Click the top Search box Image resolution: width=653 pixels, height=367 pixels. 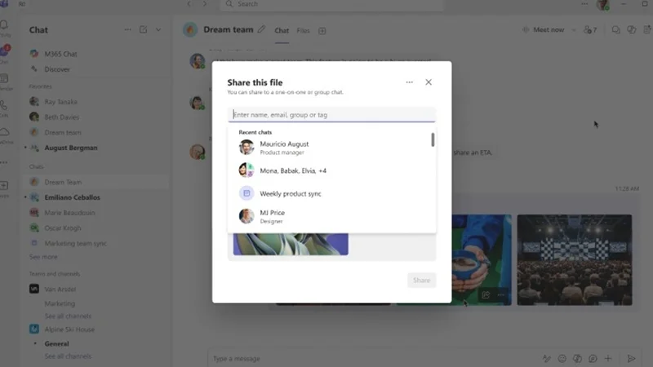[331, 4]
